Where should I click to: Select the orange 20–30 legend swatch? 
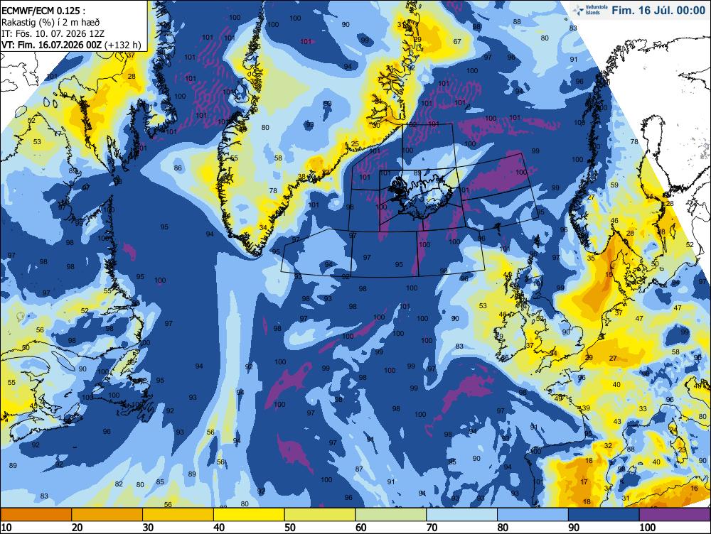click(107, 515)
